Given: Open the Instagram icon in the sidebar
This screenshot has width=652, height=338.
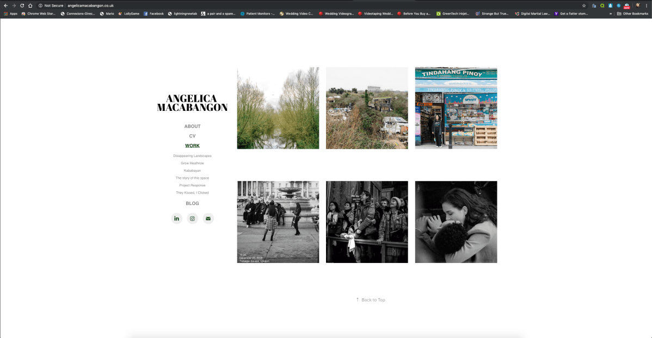Looking at the screenshot, I should tap(192, 218).
